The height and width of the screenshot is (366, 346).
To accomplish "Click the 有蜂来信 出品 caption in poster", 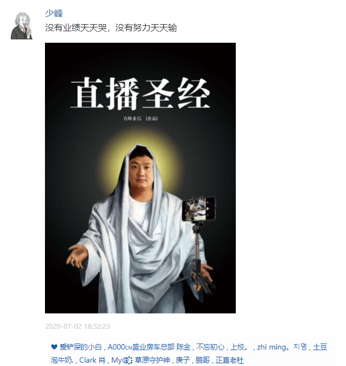I will tap(140, 118).
